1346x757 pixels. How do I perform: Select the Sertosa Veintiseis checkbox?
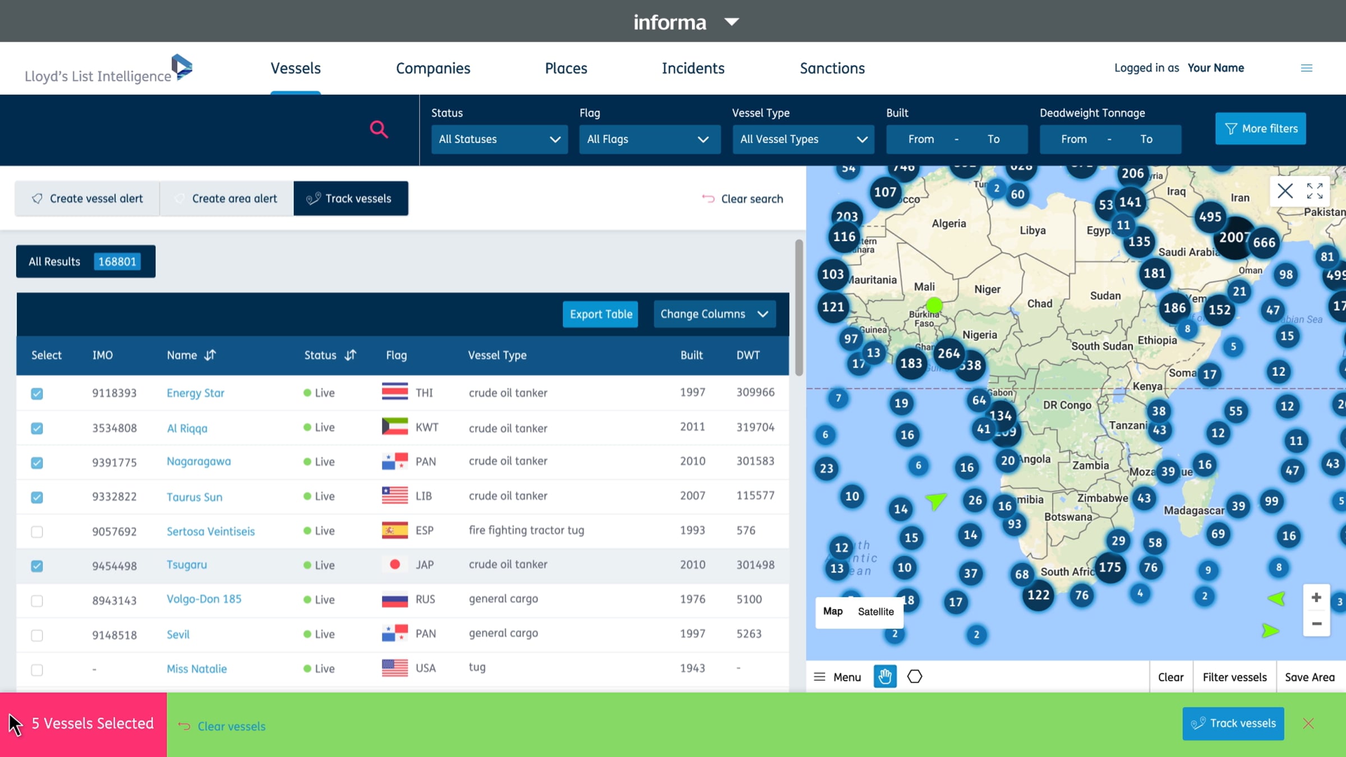point(37,532)
